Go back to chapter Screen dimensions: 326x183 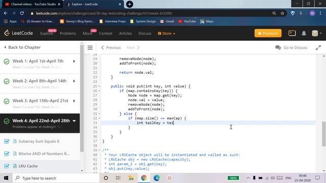pos(22,47)
